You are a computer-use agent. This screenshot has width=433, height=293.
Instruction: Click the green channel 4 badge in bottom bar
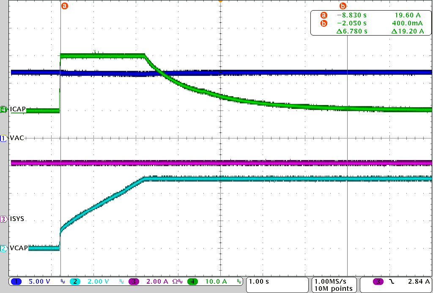coord(193,282)
